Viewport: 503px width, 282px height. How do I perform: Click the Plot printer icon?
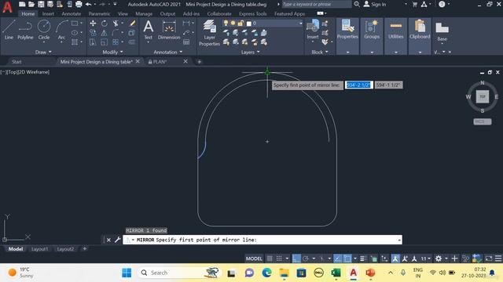[x=79, y=4]
